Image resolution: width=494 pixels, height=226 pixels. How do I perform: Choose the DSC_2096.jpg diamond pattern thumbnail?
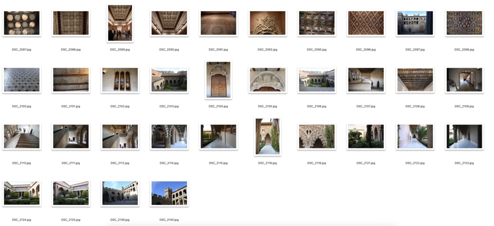pos(366,23)
